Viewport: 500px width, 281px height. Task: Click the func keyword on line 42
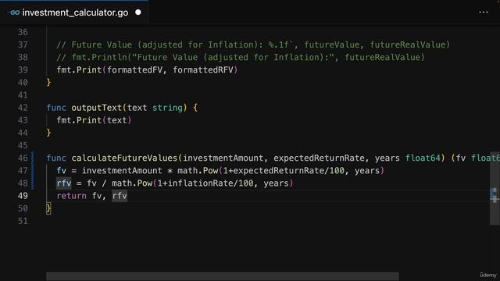56,108
